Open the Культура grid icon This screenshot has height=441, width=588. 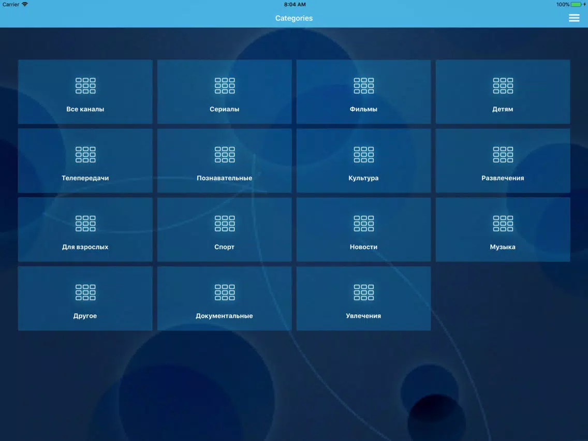pyautogui.click(x=364, y=154)
